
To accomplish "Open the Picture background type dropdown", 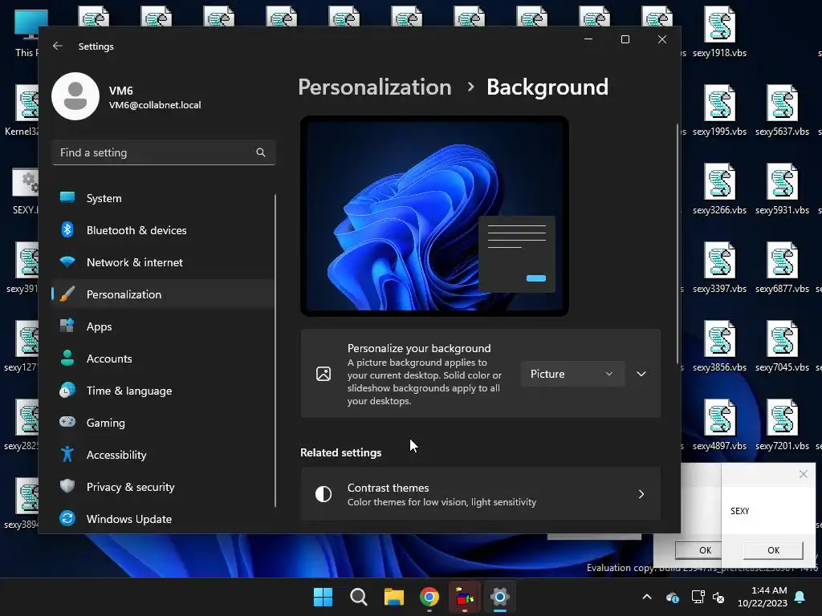I will (572, 374).
